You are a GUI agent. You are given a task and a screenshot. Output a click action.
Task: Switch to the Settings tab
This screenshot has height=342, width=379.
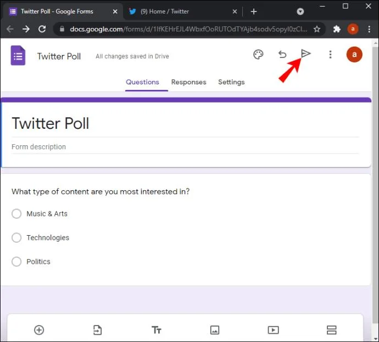click(231, 82)
